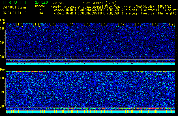Click the meteor count value 84

pos(41,13)
